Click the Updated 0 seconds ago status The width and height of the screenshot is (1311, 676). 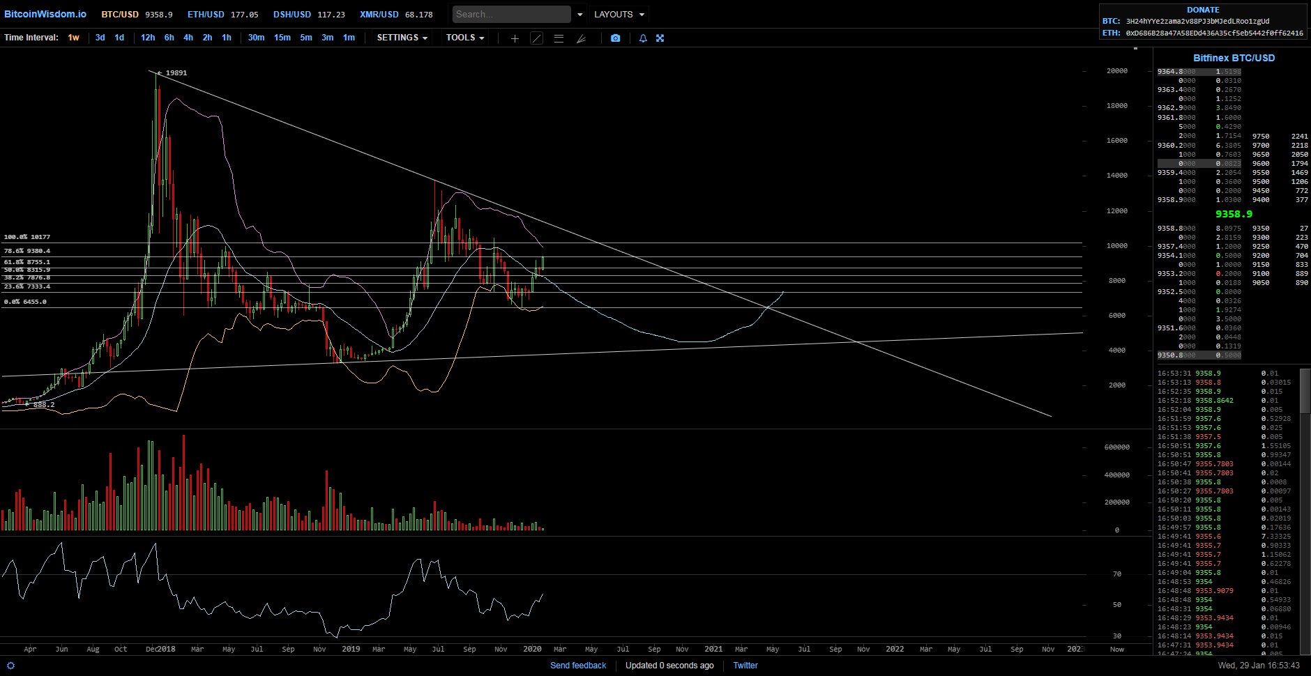click(x=669, y=666)
